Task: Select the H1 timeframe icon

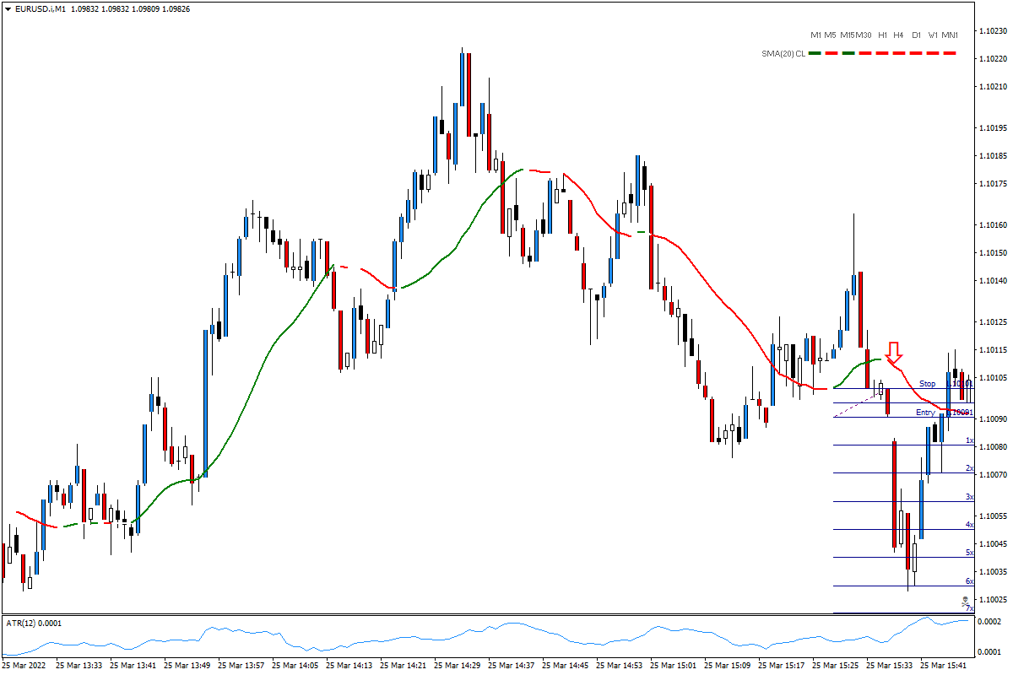Action: point(883,36)
